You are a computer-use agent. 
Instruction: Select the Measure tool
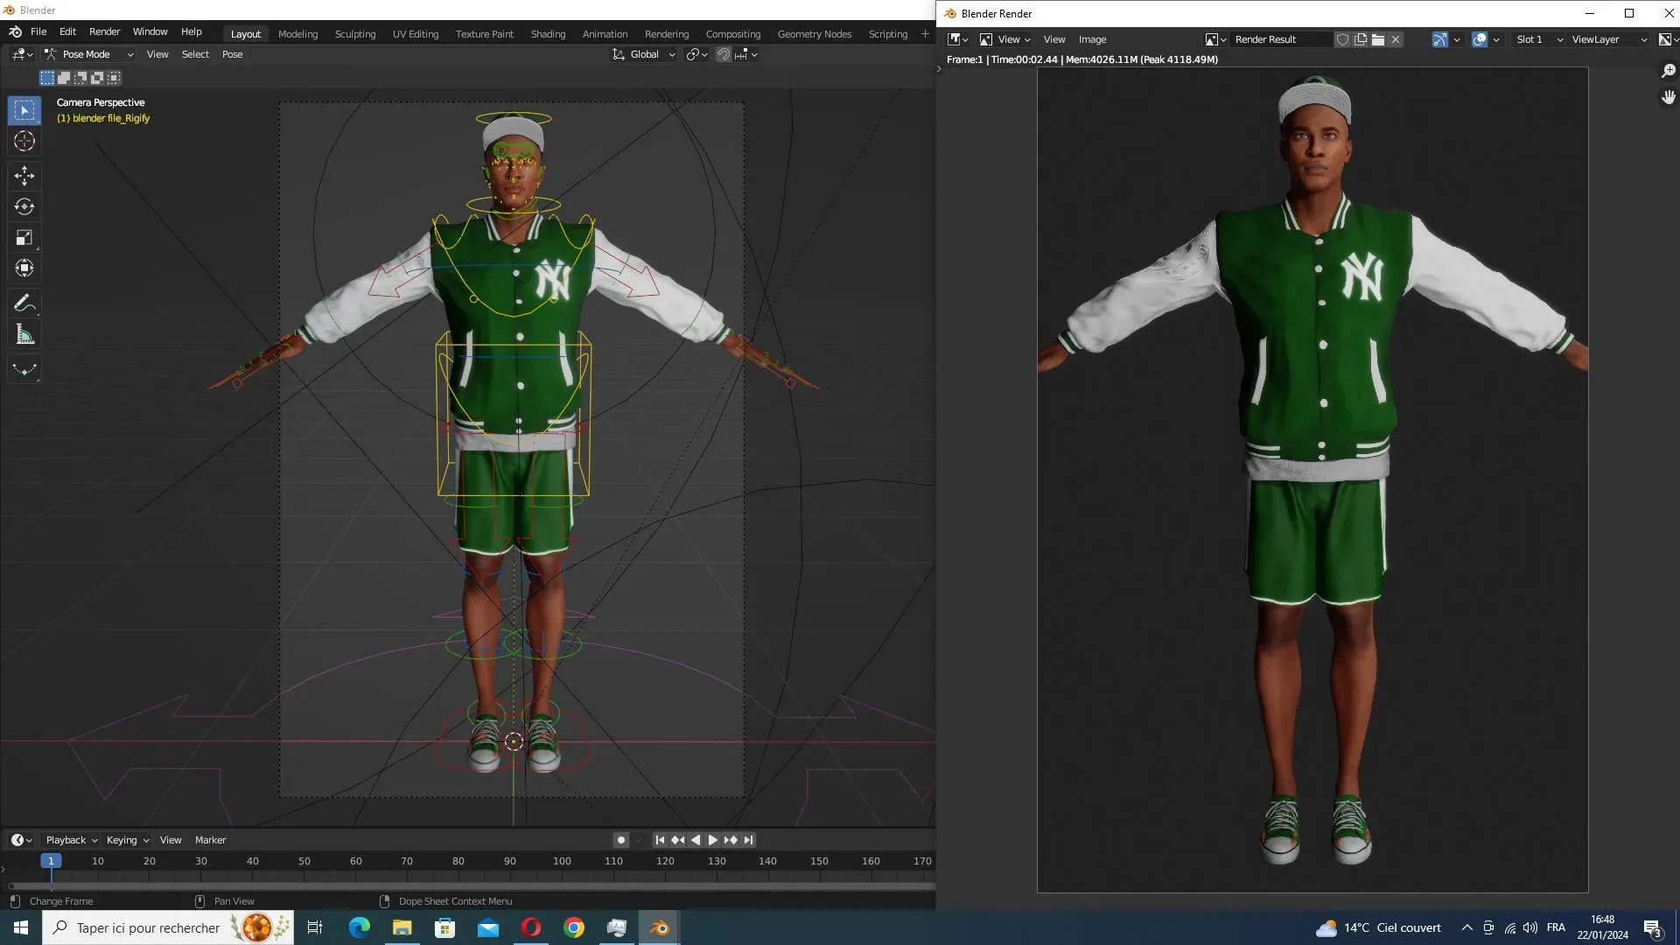(x=24, y=335)
